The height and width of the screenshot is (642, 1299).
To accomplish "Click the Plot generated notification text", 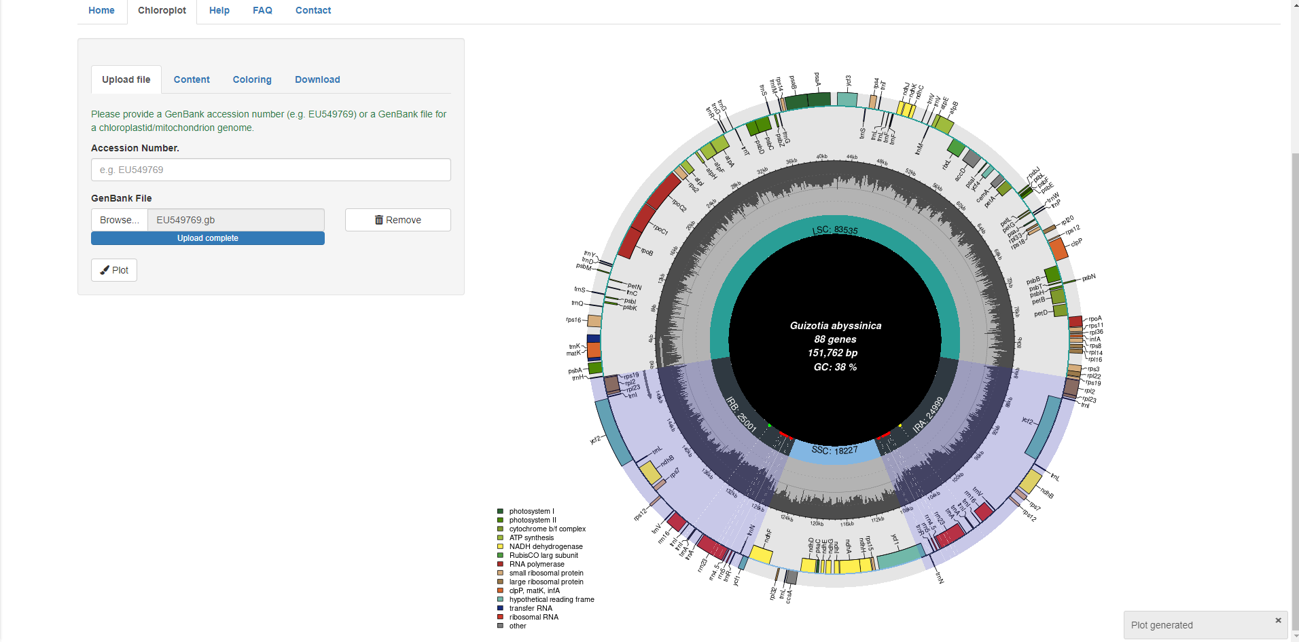I will coord(1162,625).
